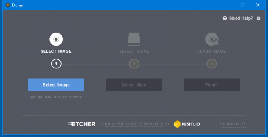Click the step 2 circle
The image size is (268, 137).
pyautogui.click(x=134, y=64)
